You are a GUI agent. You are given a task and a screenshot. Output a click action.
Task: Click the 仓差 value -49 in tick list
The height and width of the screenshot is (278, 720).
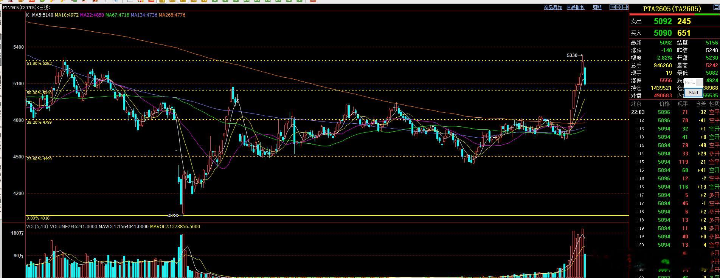[702, 145]
